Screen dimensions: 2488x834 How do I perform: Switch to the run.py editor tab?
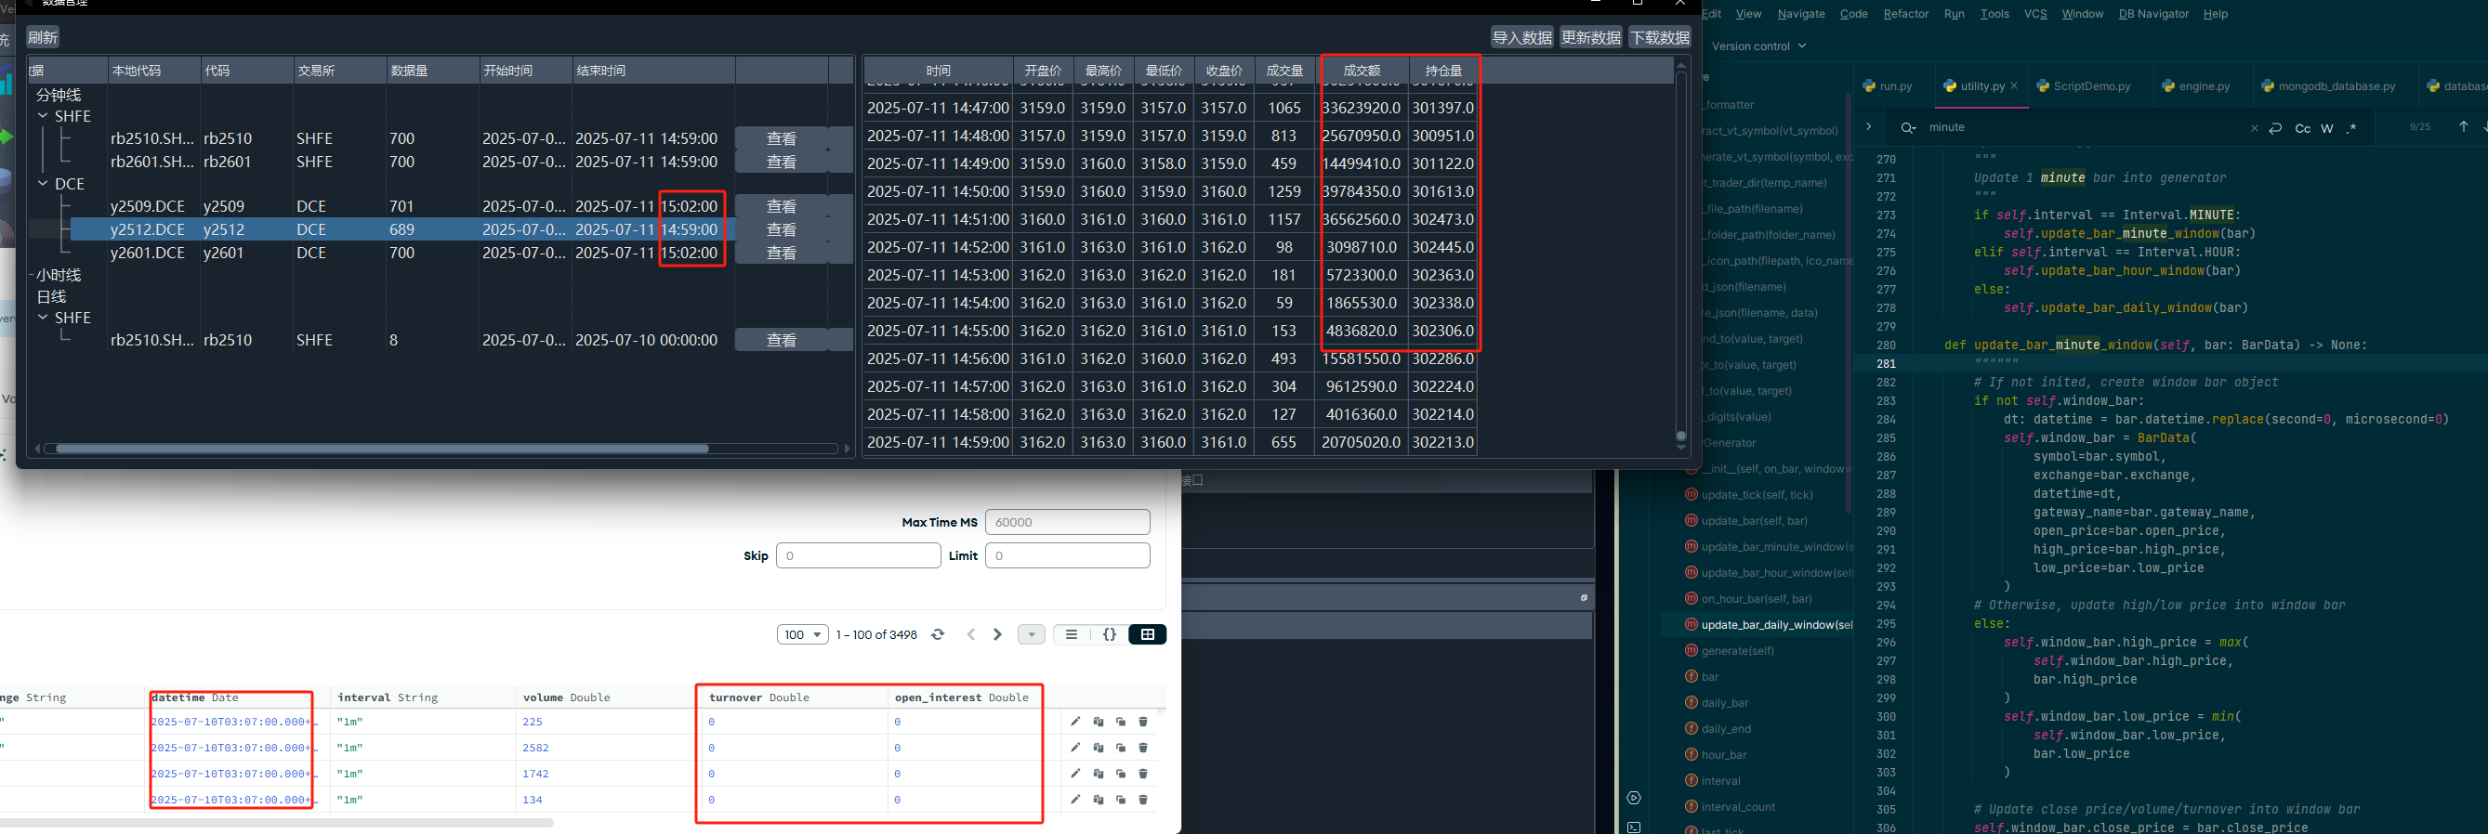[x=1888, y=86]
